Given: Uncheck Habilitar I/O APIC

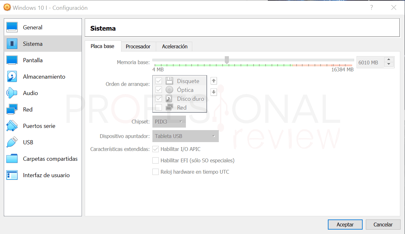Looking at the screenshot, I should pos(156,149).
